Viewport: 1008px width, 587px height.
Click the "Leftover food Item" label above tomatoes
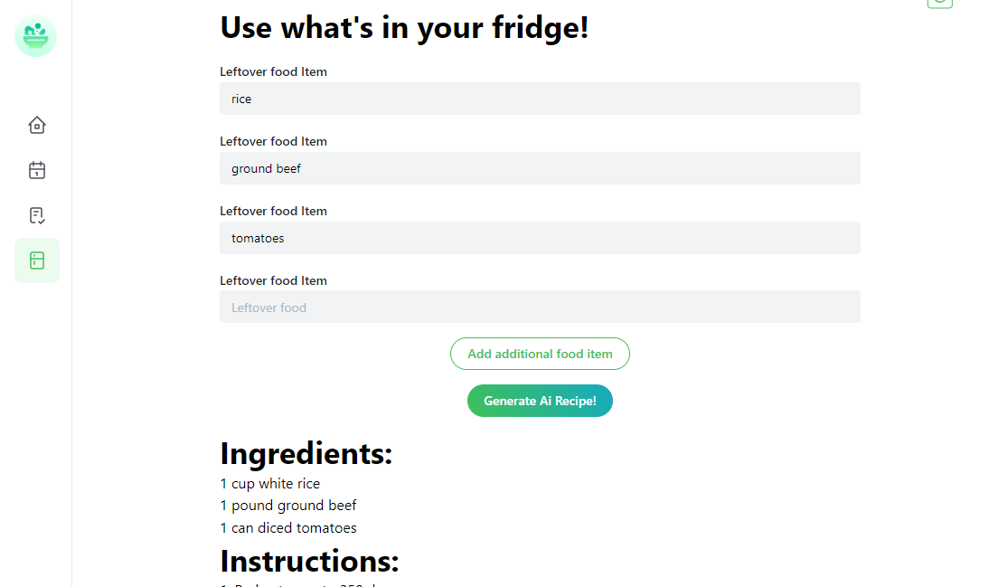click(x=273, y=211)
